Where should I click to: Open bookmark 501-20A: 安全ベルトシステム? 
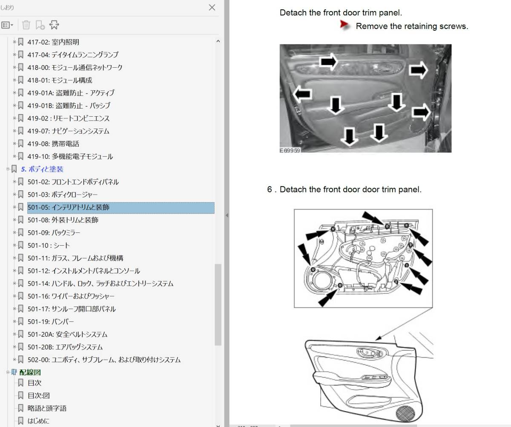[67, 334]
